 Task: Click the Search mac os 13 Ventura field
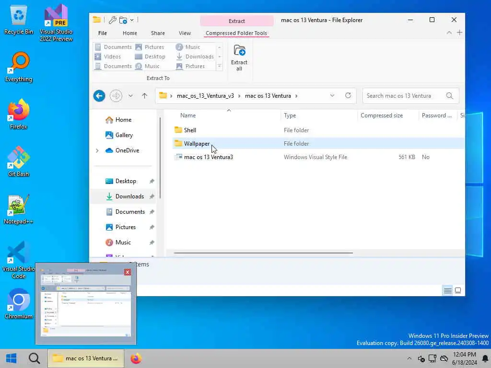pos(410,96)
